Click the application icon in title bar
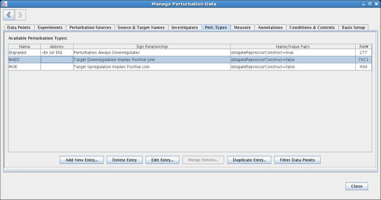381x200 pixels. (x=4, y=4)
